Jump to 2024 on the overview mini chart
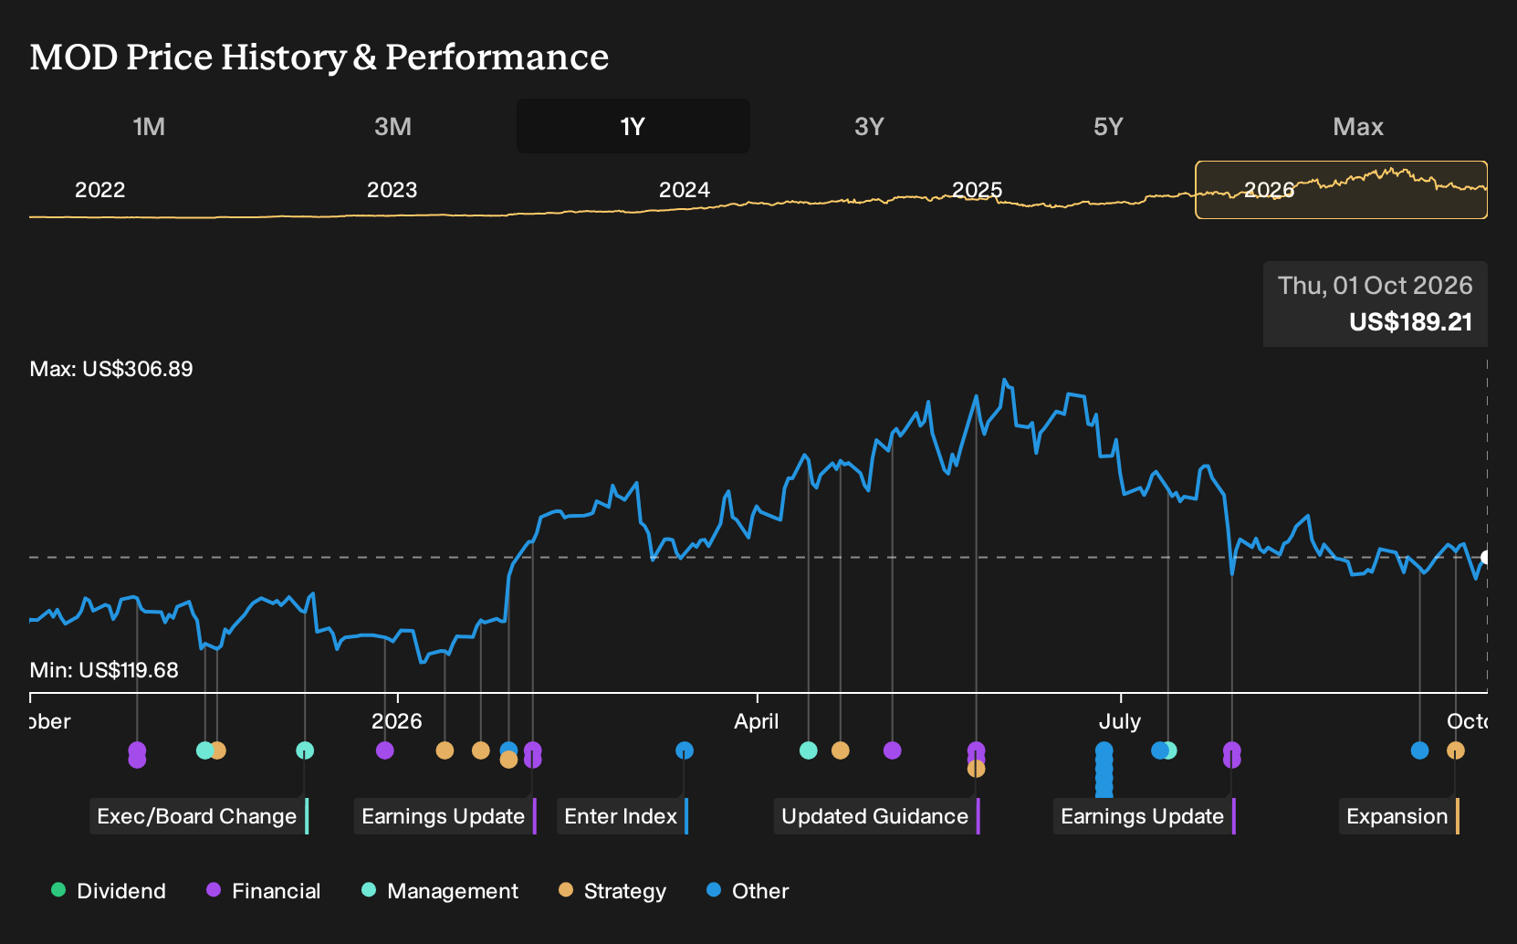The width and height of the screenshot is (1517, 944). click(x=685, y=190)
